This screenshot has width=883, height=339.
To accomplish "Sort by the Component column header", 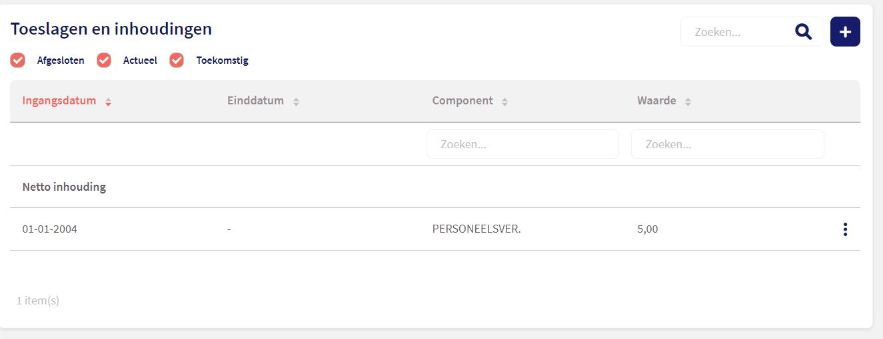I will click(x=462, y=101).
